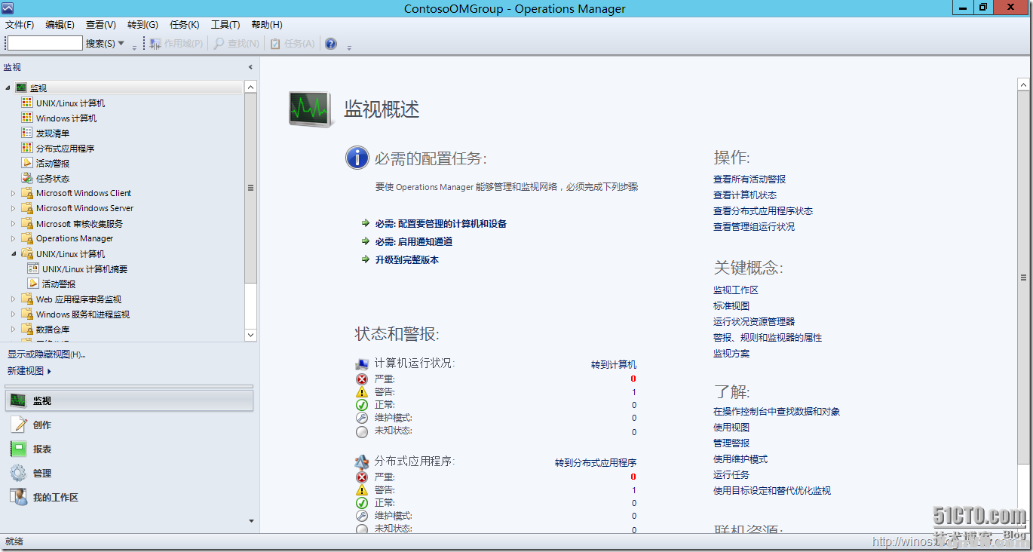Click the 转到分布式应用程序 link
Image resolution: width=1033 pixels, height=552 pixels.
click(x=596, y=463)
